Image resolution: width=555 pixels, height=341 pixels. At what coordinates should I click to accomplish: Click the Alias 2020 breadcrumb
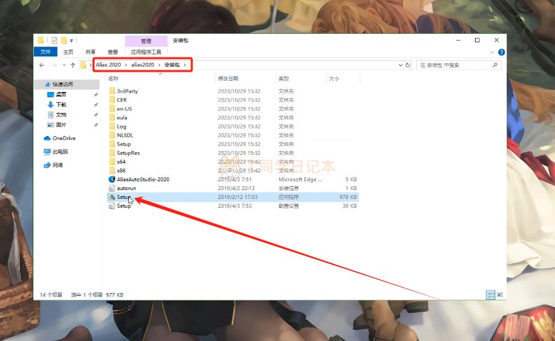(108, 65)
